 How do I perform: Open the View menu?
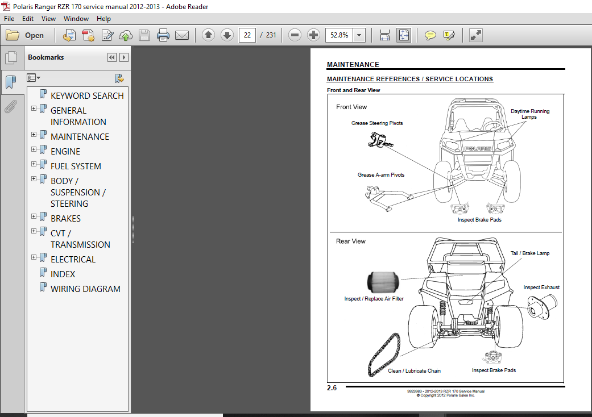(48, 19)
